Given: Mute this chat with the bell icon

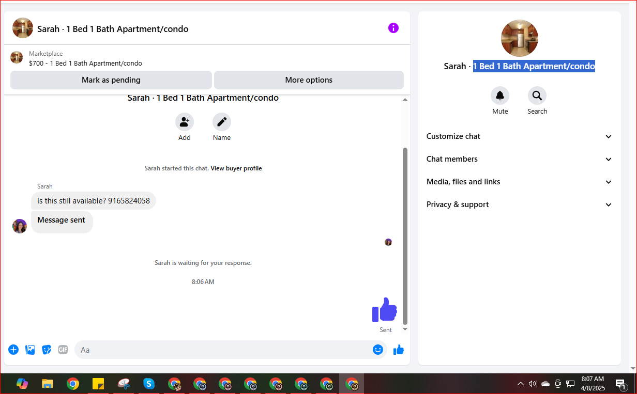Looking at the screenshot, I should 500,96.
